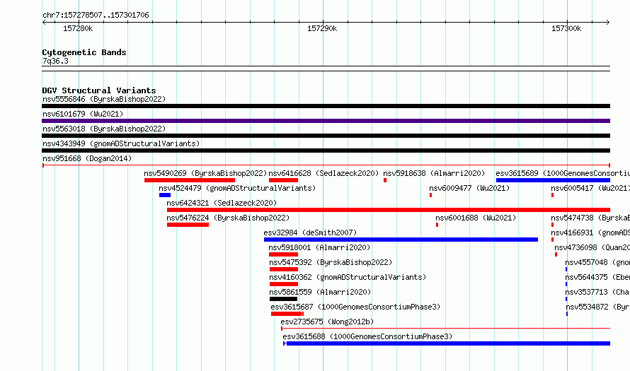Open variant nsv951668 (Dogan2014) label
The height and width of the screenshot is (371, 630).
pyautogui.click(x=87, y=158)
